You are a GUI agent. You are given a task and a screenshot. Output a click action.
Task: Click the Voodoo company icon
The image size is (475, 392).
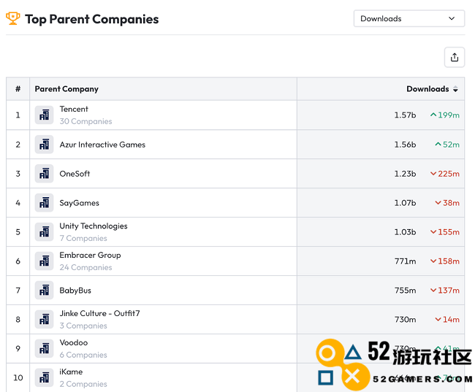click(45, 349)
